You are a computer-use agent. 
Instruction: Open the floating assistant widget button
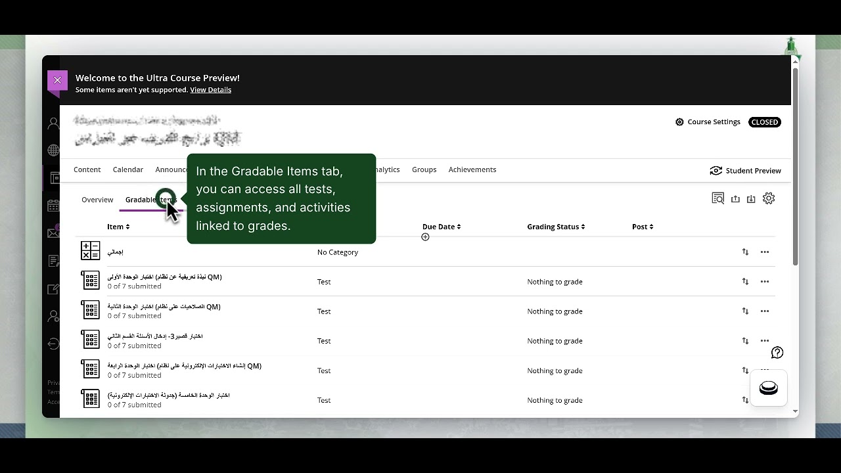pyautogui.click(x=769, y=388)
